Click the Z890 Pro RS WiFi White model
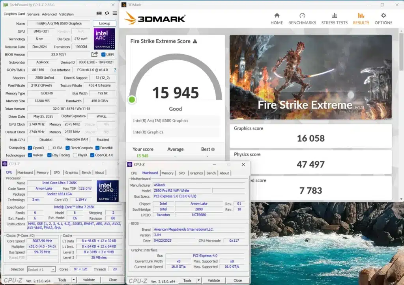 [x=171, y=191]
